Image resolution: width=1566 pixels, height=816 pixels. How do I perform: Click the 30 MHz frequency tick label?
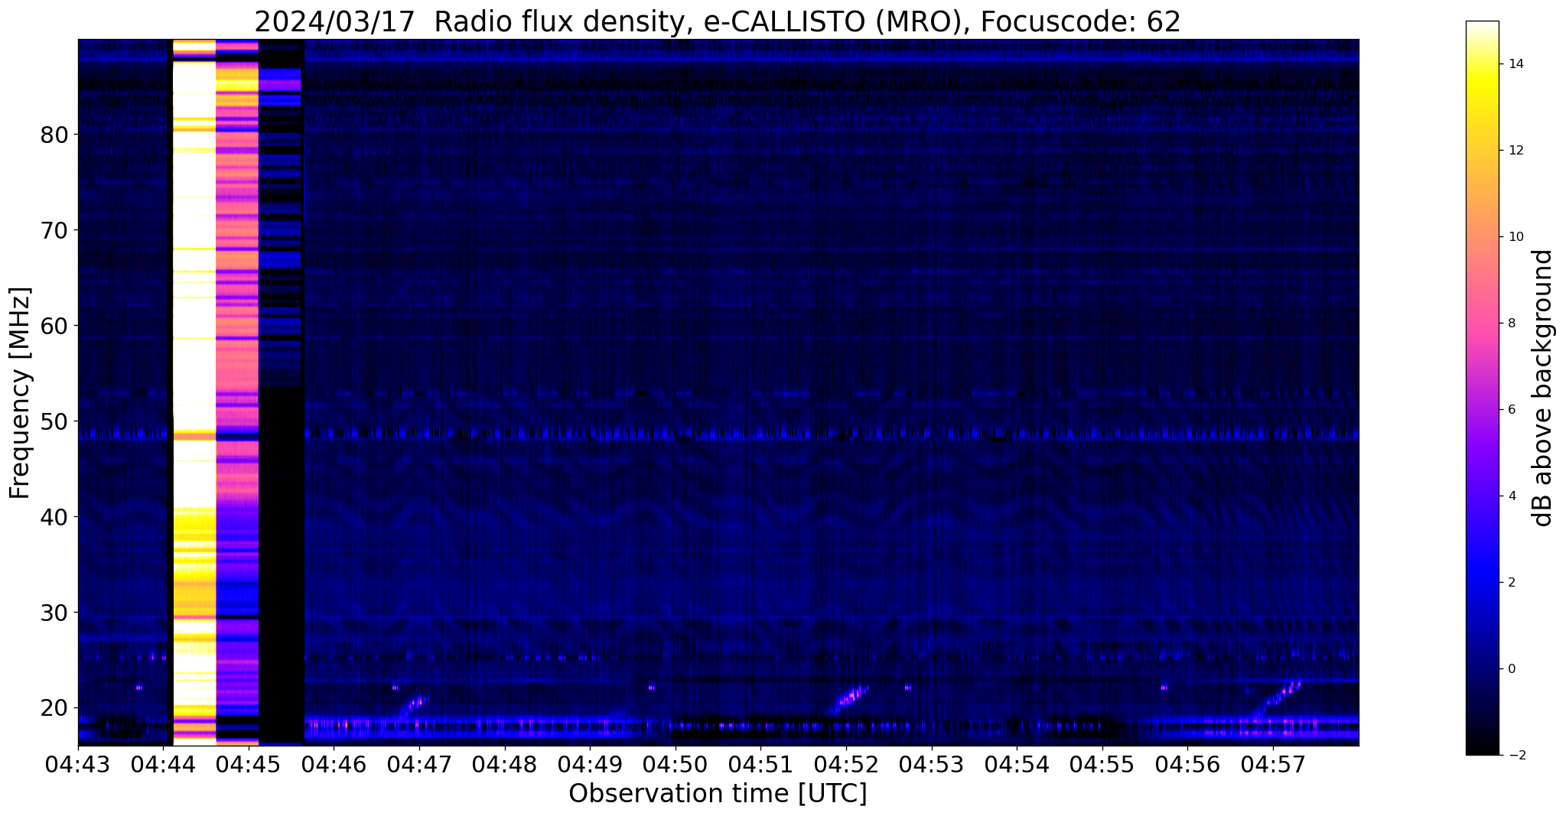tap(55, 613)
